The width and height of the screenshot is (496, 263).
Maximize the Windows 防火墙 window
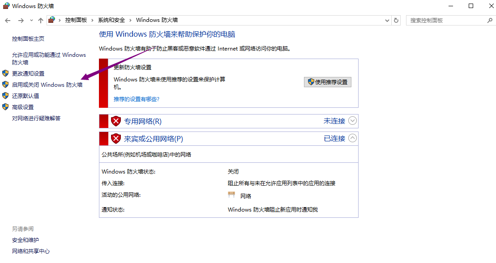click(x=471, y=6)
